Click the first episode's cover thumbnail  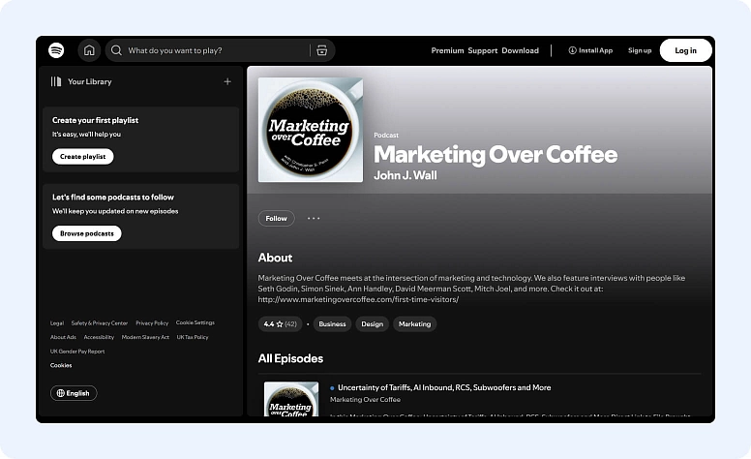pos(291,399)
